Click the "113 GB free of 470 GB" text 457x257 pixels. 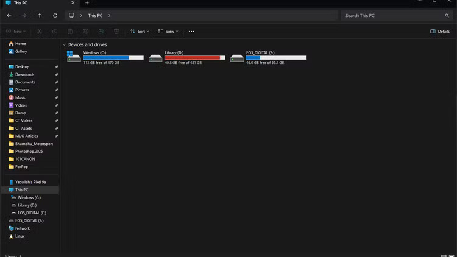click(101, 63)
